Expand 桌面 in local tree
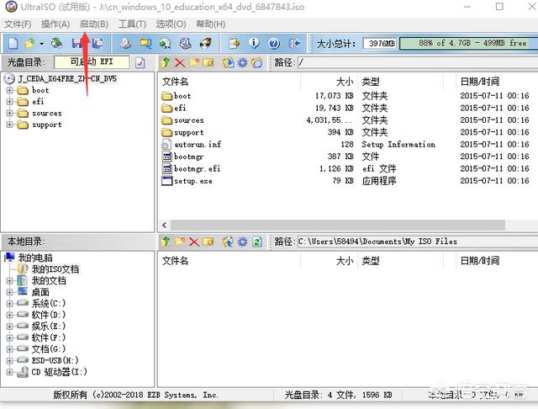Viewport: 538px width, 409px height. pyautogui.click(x=9, y=292)
